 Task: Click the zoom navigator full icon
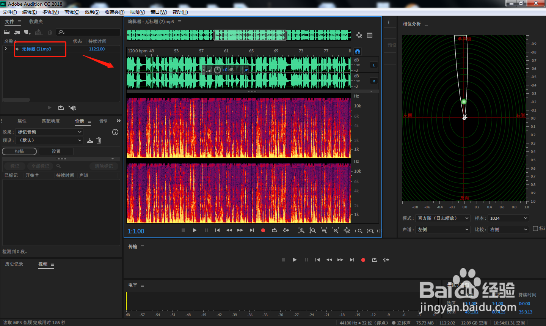click(x=359, y=35)
